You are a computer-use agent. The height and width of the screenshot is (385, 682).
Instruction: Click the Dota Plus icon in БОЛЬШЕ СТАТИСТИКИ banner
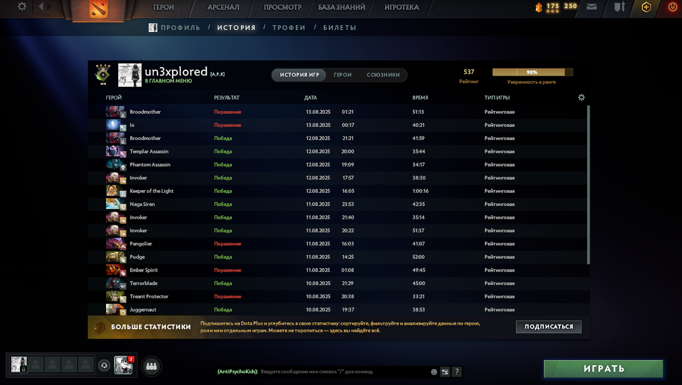coord(100,327)
